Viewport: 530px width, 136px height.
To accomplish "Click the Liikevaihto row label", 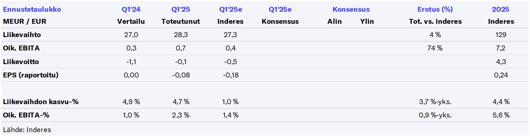I will [x=22, y=35].
